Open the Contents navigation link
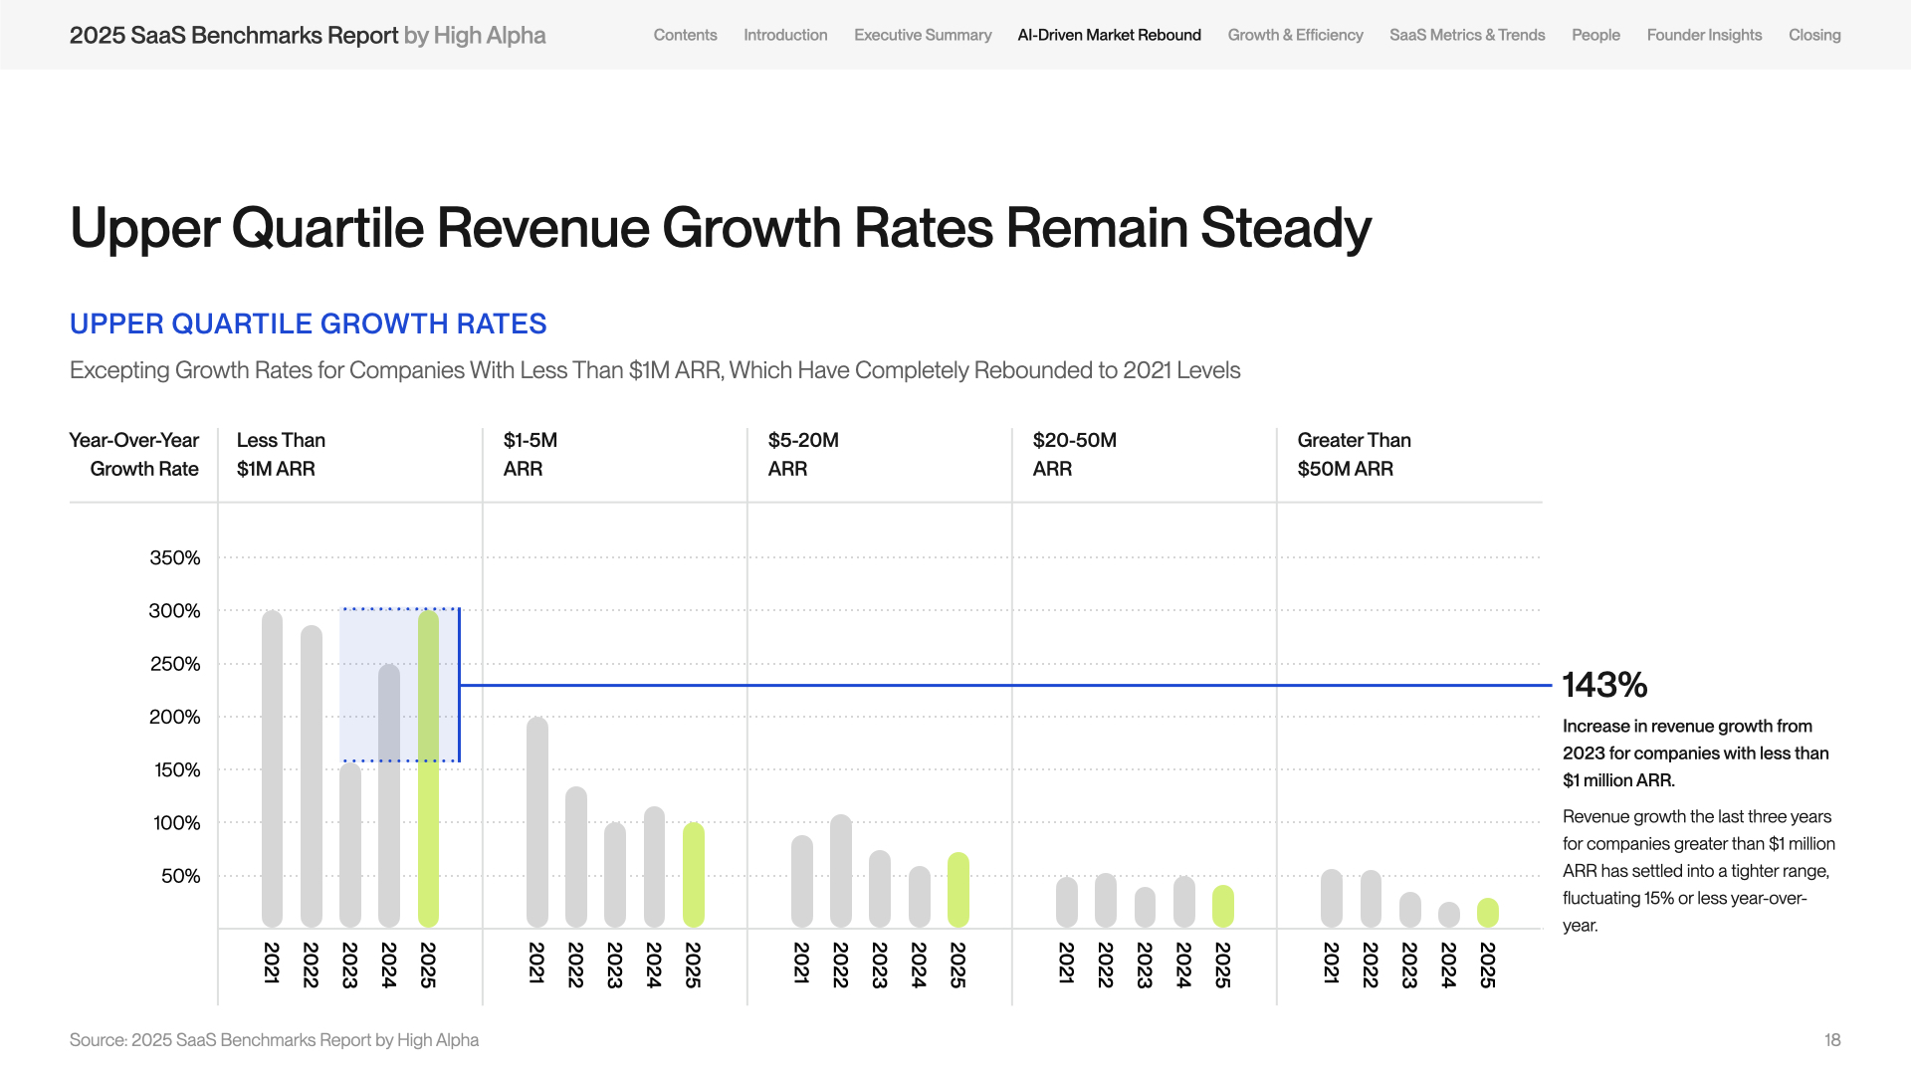Screen dimensions: 1911x1075 [x=685, y=35]
